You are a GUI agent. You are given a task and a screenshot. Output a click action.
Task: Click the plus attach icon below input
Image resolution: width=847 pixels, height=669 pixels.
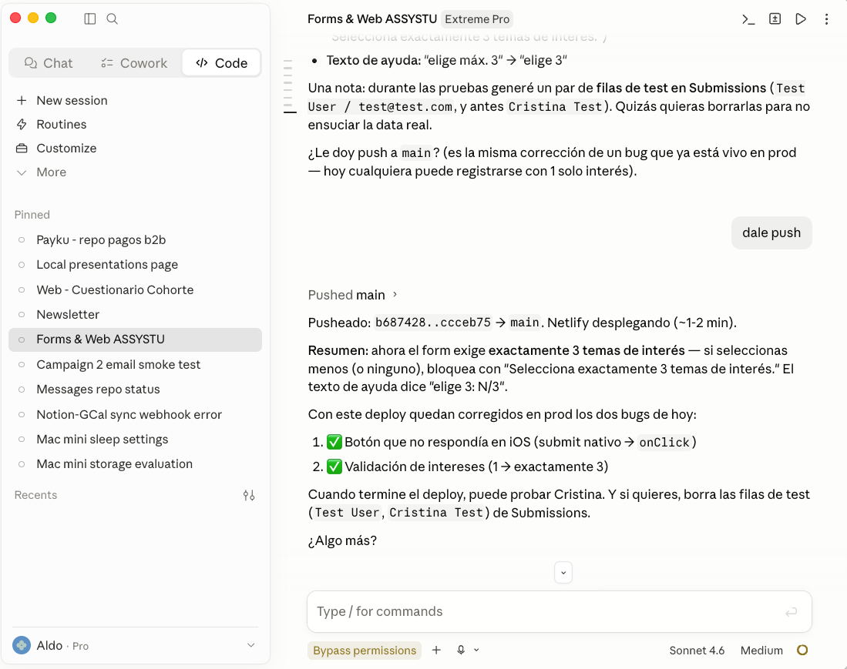click(436, 650)
